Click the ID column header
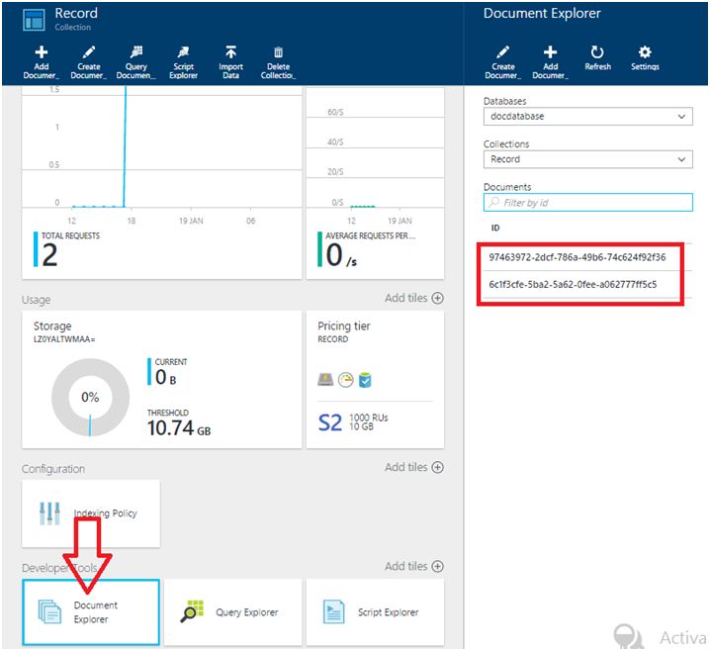 (495, 228)
